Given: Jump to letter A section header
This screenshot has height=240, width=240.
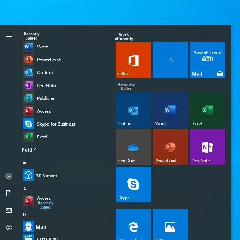Looking at the screenshot, I should click(x=25, y=189).
